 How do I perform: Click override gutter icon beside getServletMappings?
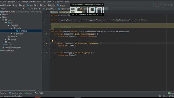click(x=46, y=53)
